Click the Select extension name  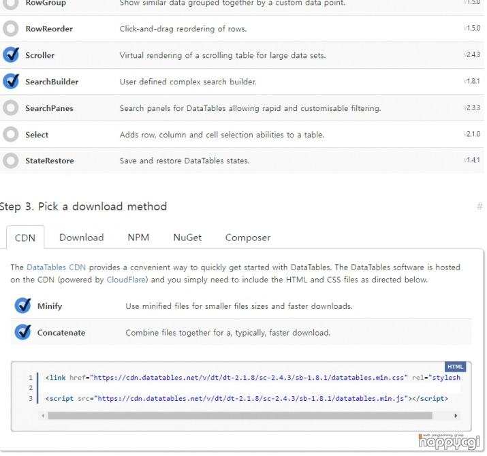pos(37,135)
